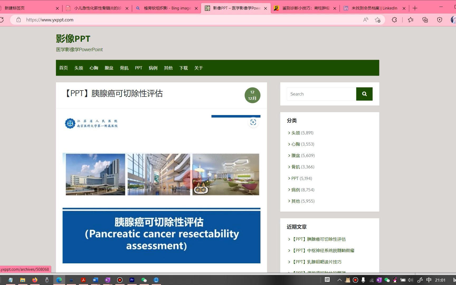Open Word from the taskbar
This screenshot has height=285, width=456.
point(96,280)
